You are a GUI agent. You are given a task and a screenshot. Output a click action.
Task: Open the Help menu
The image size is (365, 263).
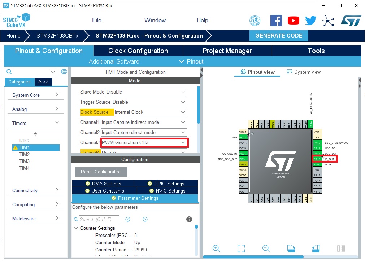coord(202,21)
